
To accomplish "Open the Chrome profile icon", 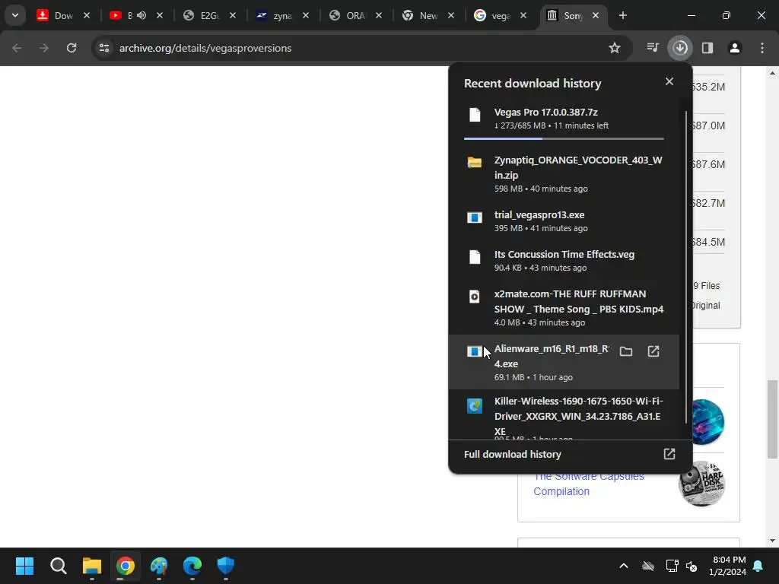I will coord(735,48).
